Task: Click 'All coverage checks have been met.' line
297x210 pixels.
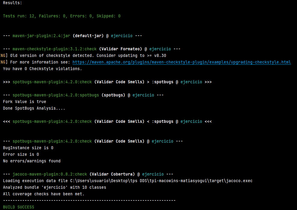Action: pos(43,194)
